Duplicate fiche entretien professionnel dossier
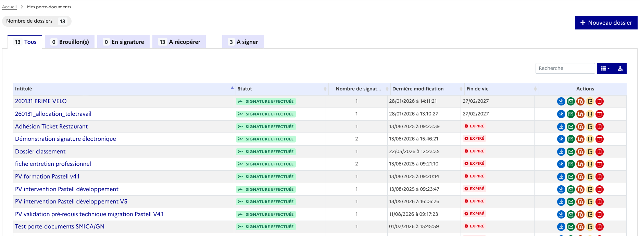The height and width of the screenshot is (236, 640). (580, 164)
